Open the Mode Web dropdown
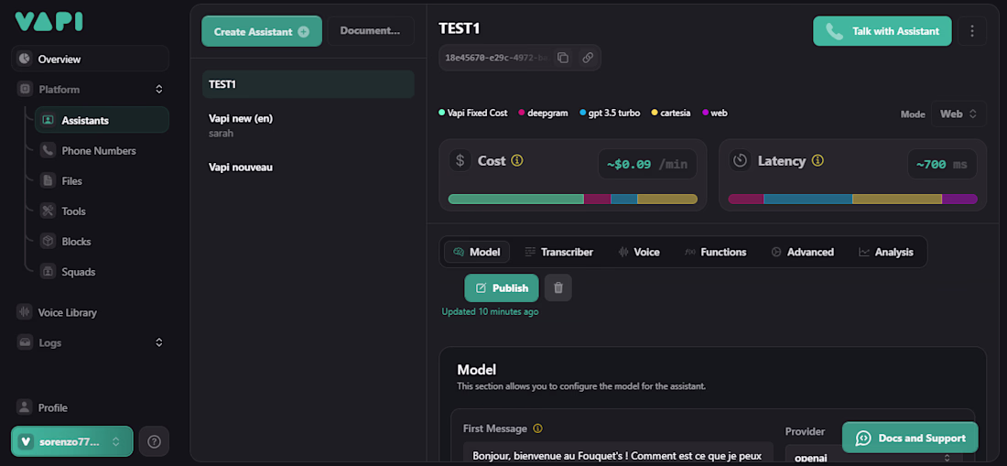 [x=958, y=114]
